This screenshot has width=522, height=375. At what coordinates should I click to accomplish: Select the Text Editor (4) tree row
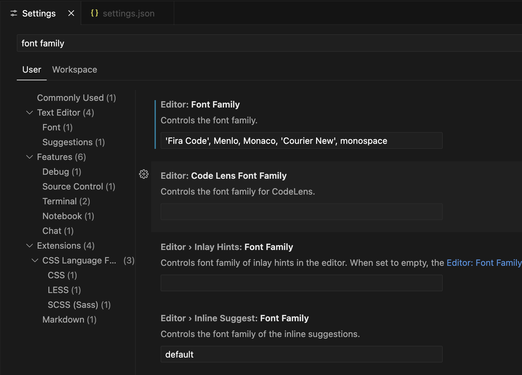coord(66,113)
